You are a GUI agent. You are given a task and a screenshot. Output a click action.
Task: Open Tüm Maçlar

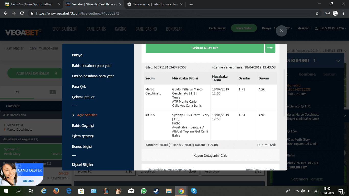click(x=14, y=48)
